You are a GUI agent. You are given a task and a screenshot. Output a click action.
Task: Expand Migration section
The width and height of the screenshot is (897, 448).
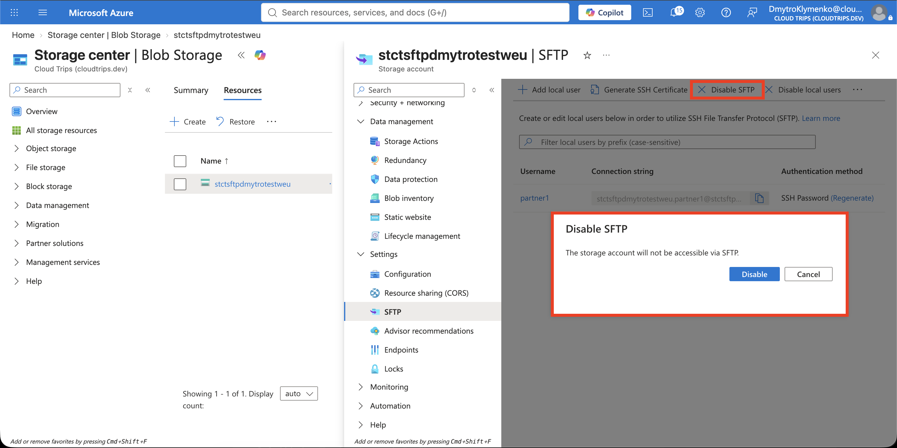[x=16, y=224]
